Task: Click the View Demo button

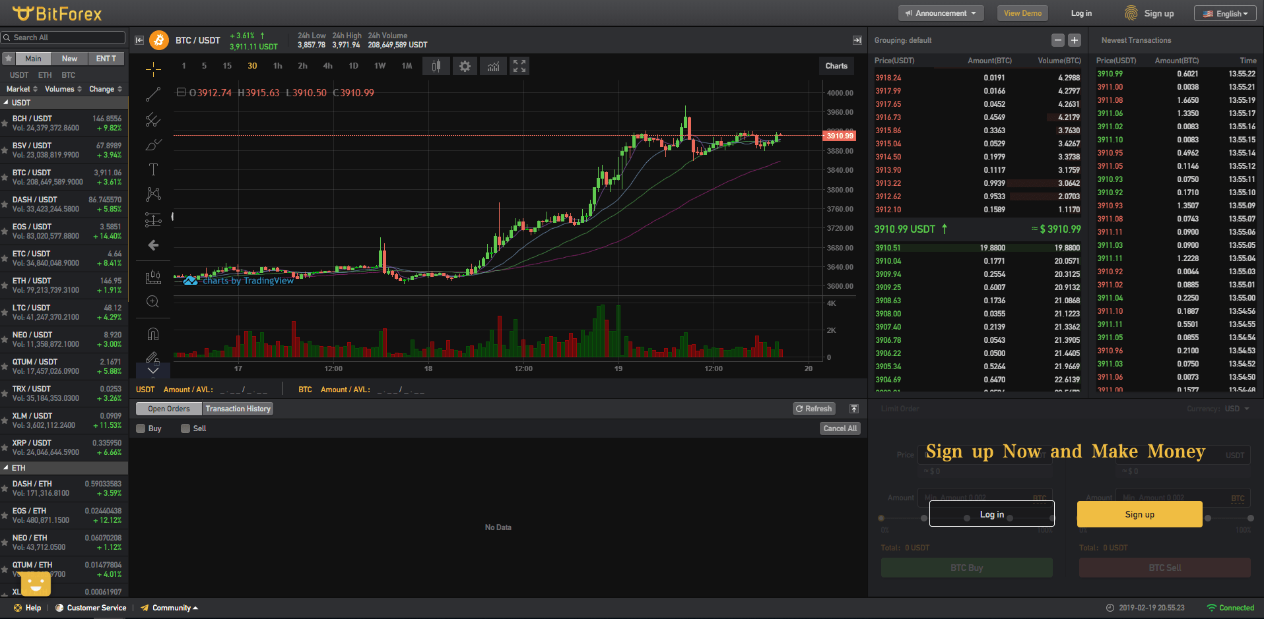Action: (x=1022, y=13)
